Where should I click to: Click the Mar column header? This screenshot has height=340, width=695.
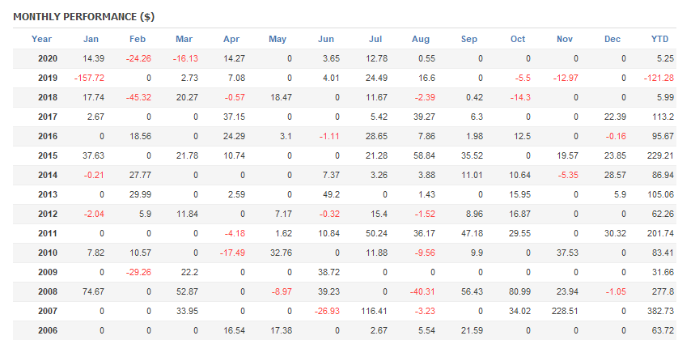(184, 39)
